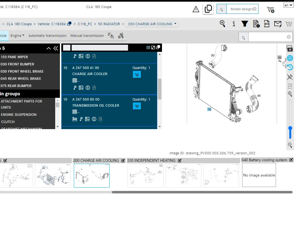
Task: Click the envelope feedback icon
Action: point(278,24)
